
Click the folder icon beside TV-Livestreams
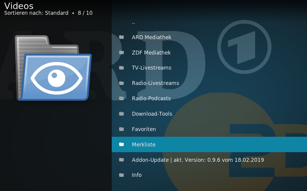click(121, 68)
